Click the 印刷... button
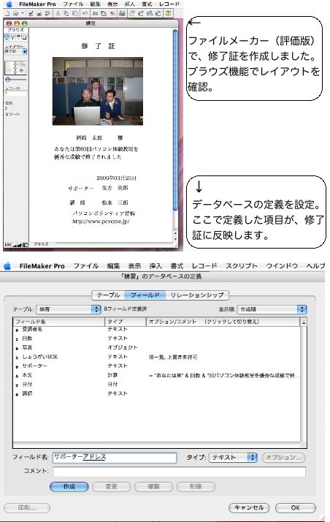This screenshot has height=522, width=330. tap(27, 508)
